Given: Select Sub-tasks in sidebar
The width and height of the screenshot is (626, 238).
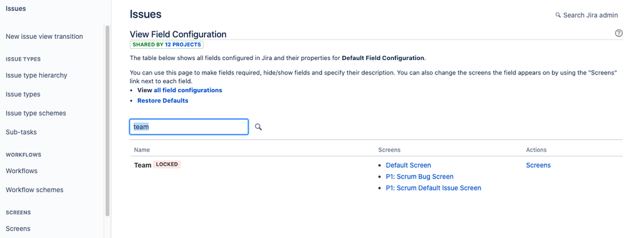Looking at the screenshot, I should (21, 132).
